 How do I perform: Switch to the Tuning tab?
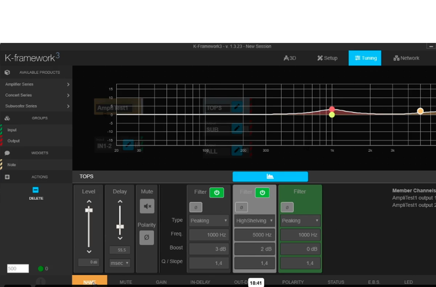365,58
